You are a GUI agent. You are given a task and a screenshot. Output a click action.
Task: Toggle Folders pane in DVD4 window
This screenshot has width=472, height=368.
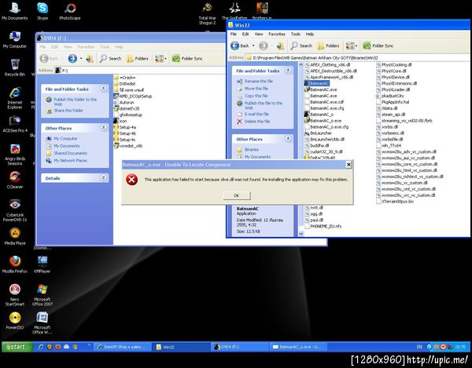coord(137,59)
